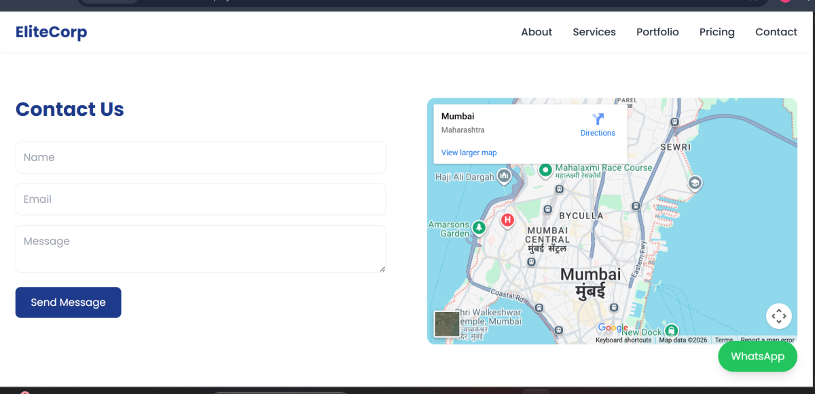Click the EliteCorp logo
Screen dimensions: 815x394
pyautogui.click(x=51, y=32)
